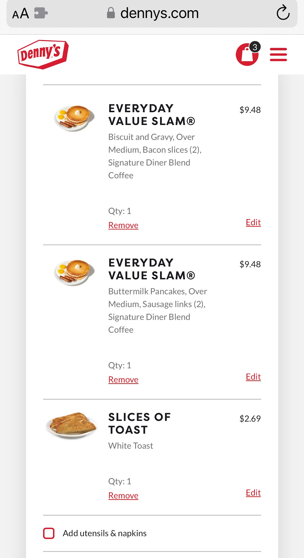Tap the lock icon in address bar
Screen dimensions: 304x558
point(111,13)
